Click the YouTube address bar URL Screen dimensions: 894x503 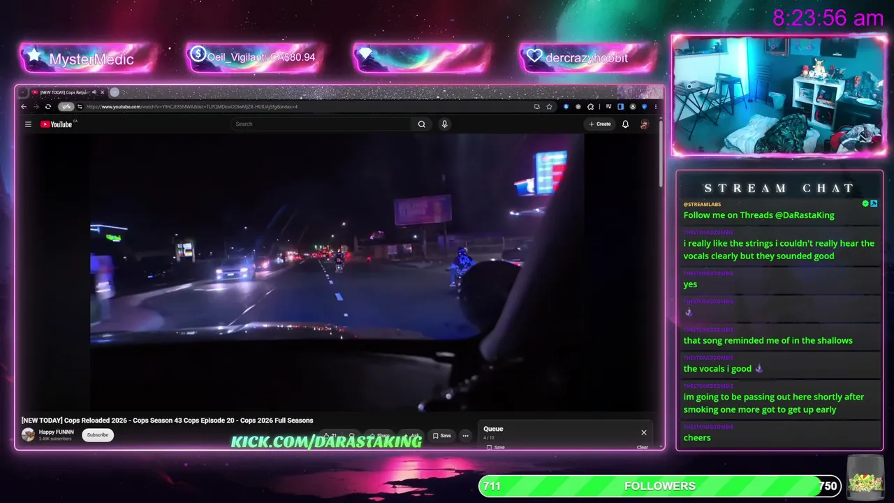tap(192, 107)
